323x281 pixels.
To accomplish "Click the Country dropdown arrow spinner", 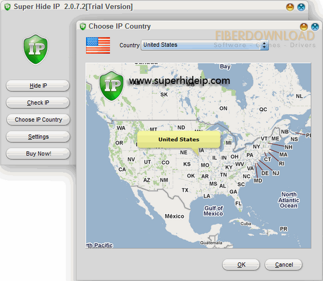I will [x=264, y=45].
